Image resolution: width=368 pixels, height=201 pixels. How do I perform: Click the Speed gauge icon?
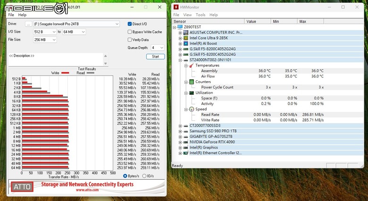point(192,109)
